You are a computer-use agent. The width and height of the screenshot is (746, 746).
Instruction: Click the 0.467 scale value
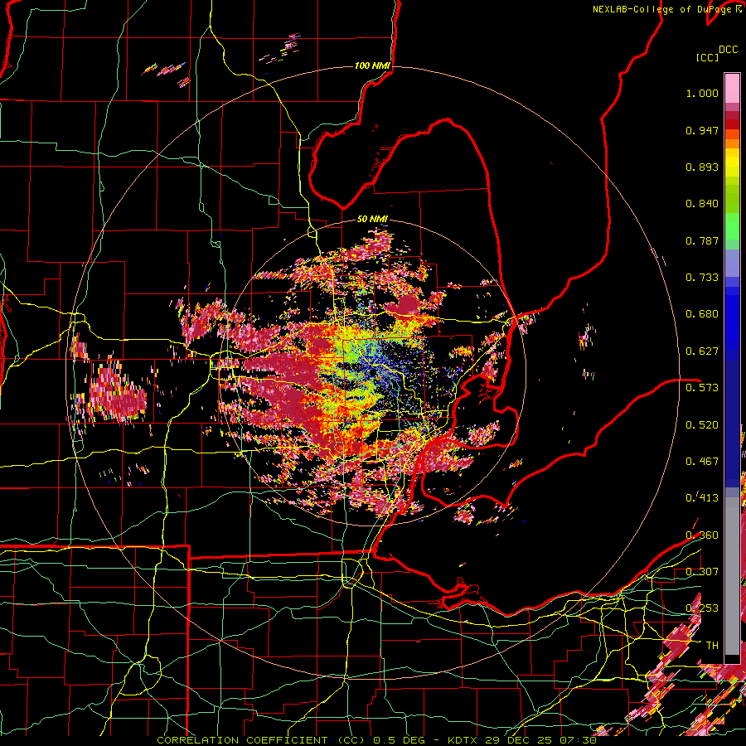(702, 462)
